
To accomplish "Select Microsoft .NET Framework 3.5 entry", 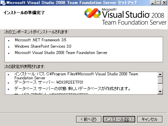I will (41, 40).
